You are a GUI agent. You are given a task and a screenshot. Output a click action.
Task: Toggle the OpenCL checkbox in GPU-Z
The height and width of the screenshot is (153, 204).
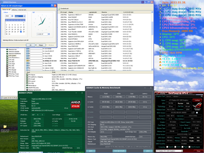(x=167, y=147)
